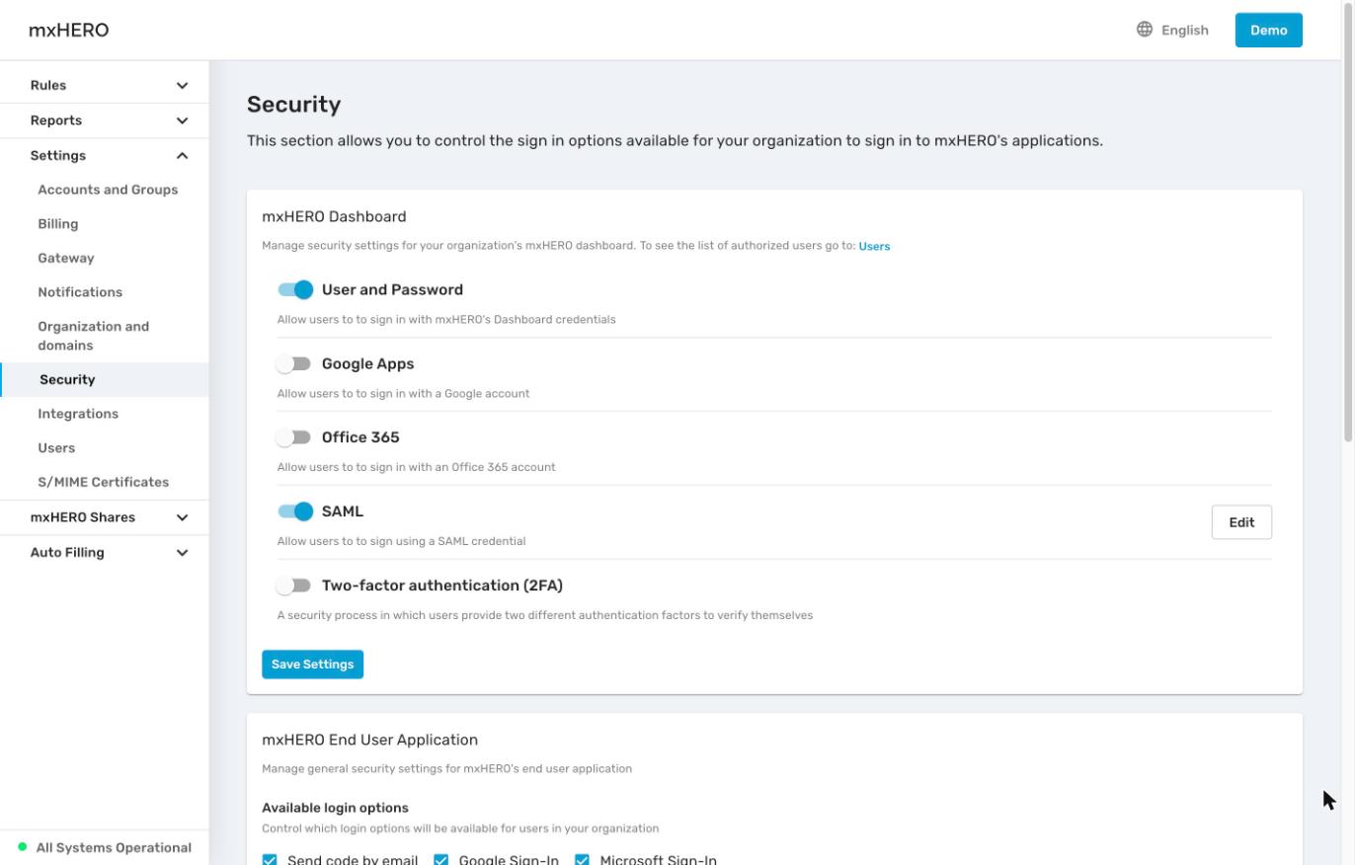Image resolution: width=1355 pixels, height=865 pixels.
Task: Edit the SAML configuration
Action: 1241,522
